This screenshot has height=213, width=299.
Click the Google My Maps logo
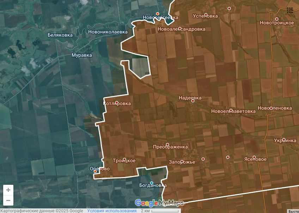tap(159, 203)
